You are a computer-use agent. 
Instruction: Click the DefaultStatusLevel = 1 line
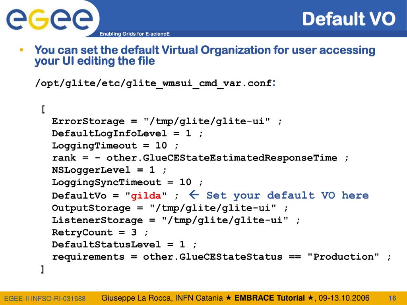124,244
